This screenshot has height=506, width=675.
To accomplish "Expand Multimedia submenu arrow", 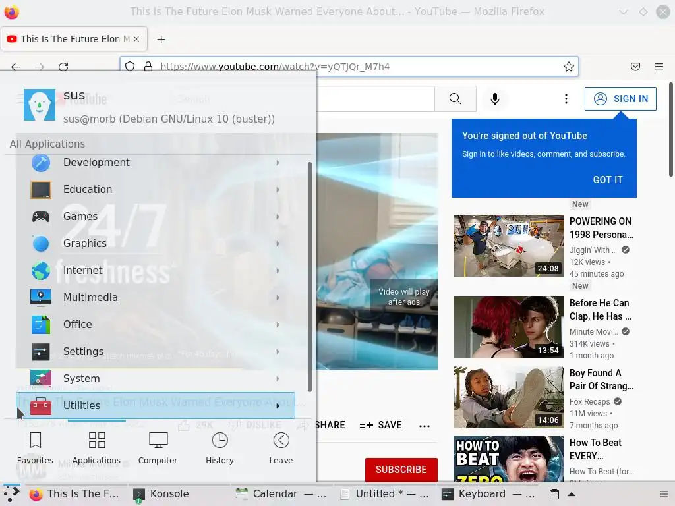I will click(x=278, y=298).
